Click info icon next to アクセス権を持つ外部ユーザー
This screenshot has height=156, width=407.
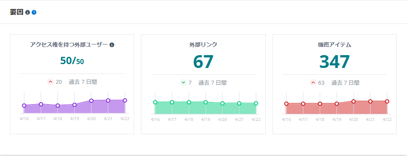112,45
